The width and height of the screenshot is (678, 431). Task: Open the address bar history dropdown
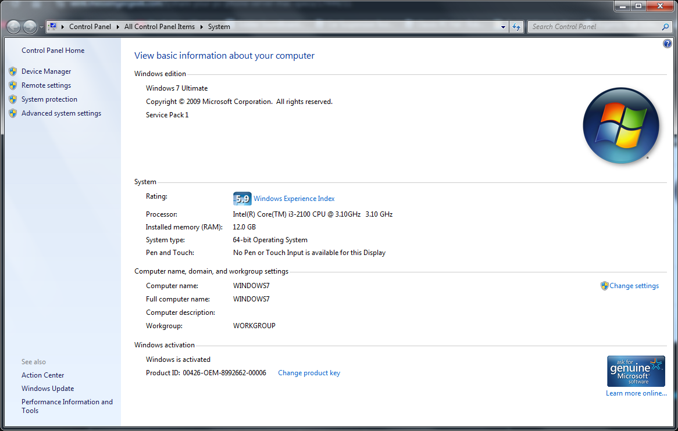(503, 27)
